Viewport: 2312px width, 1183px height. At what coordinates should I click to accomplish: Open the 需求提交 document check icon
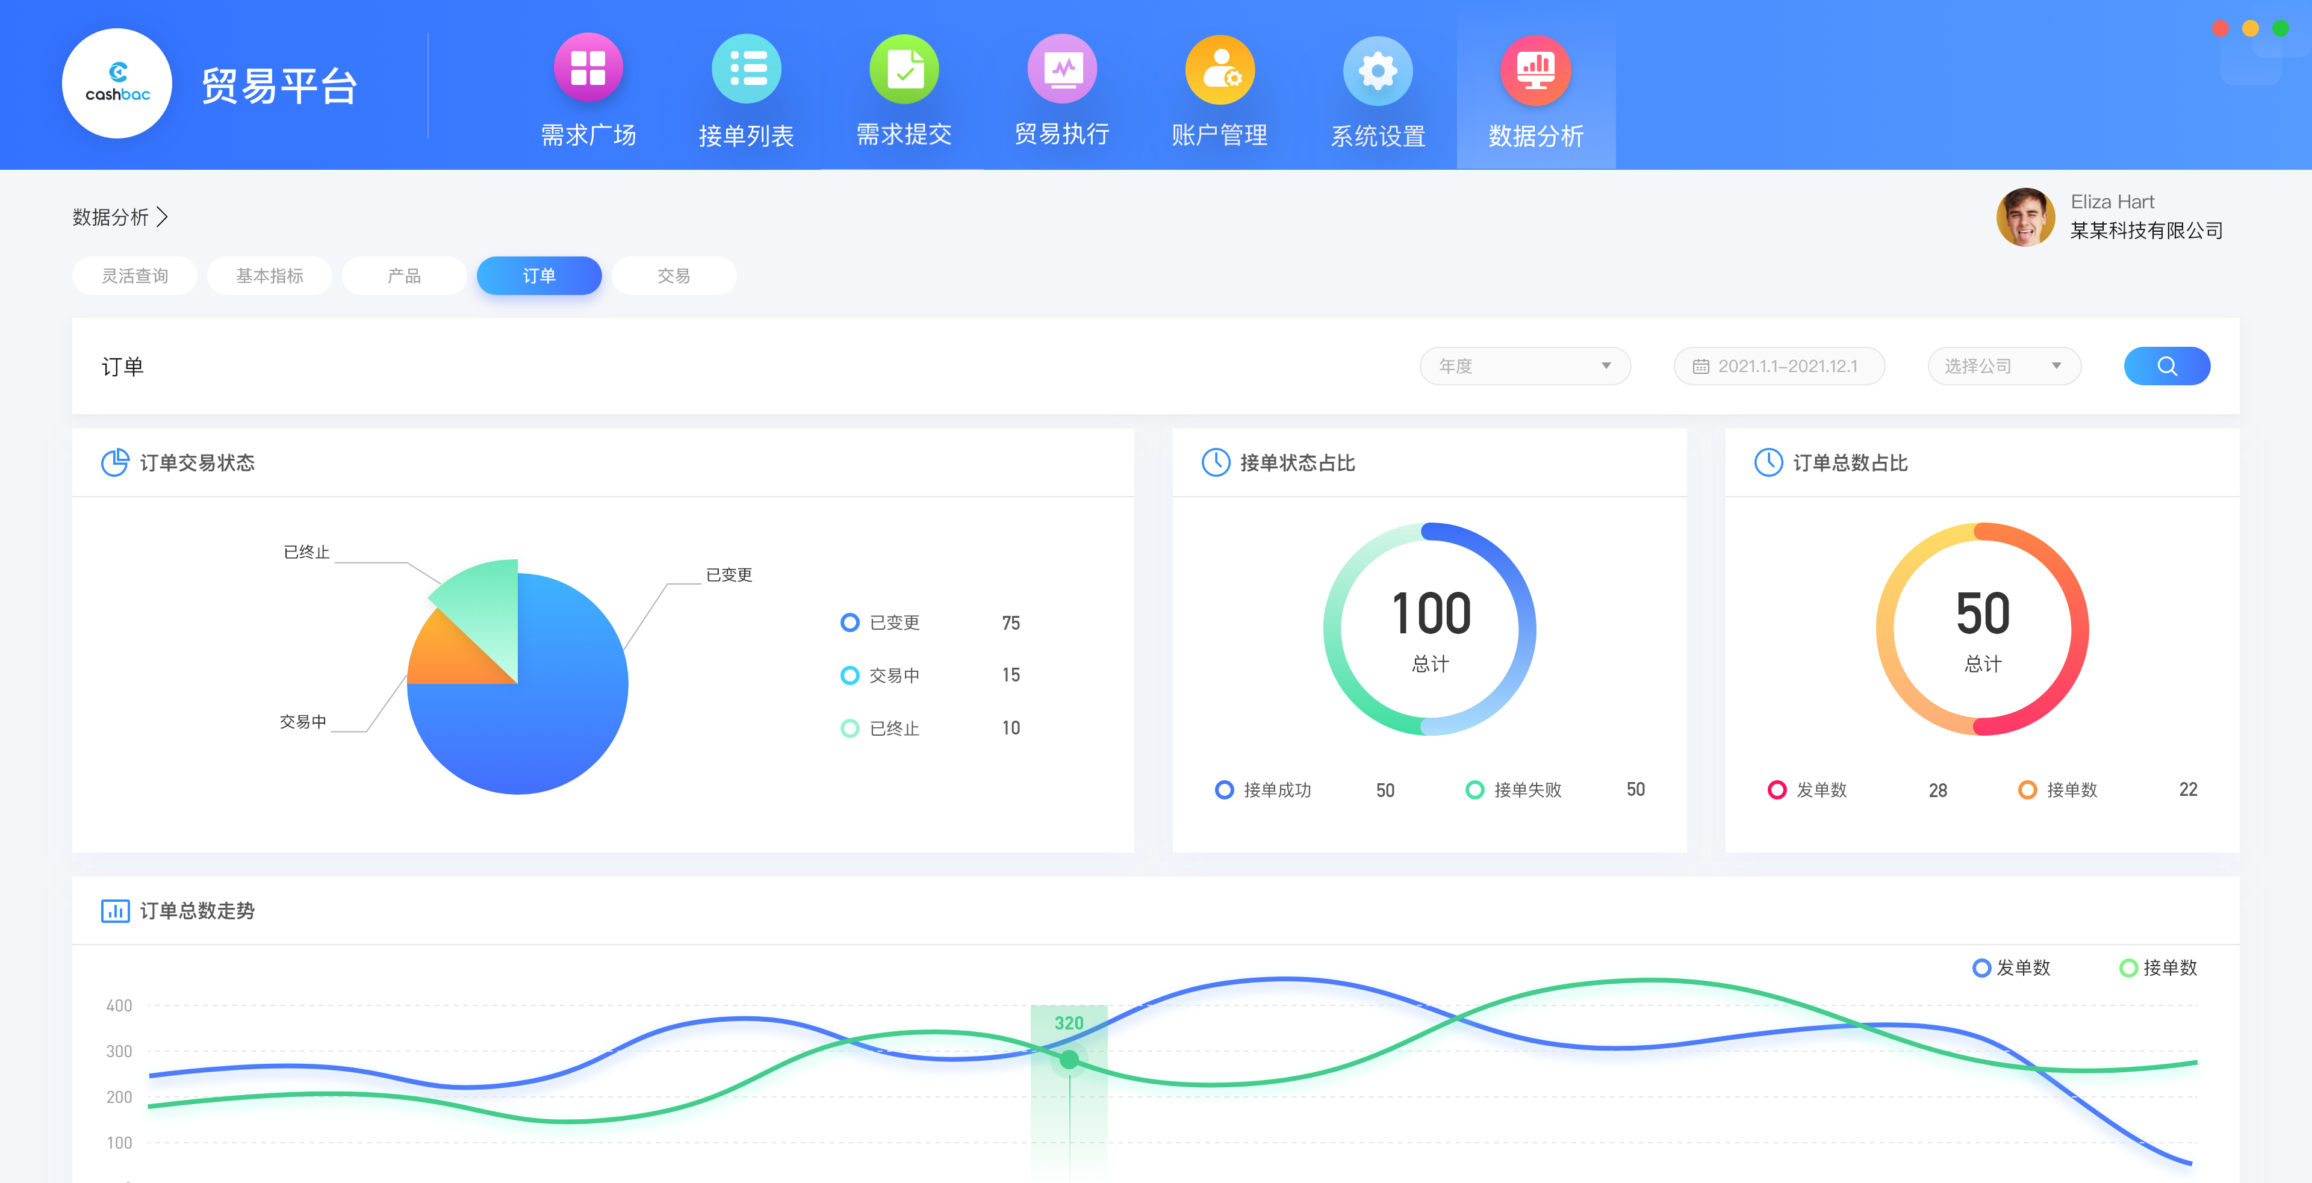pos(904,68)
